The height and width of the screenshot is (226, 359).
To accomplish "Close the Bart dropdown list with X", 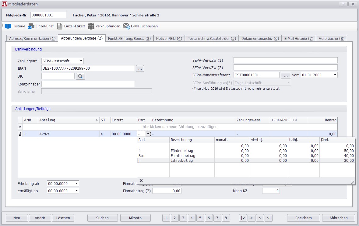I will pyautogui.click(x=141, y=181).
